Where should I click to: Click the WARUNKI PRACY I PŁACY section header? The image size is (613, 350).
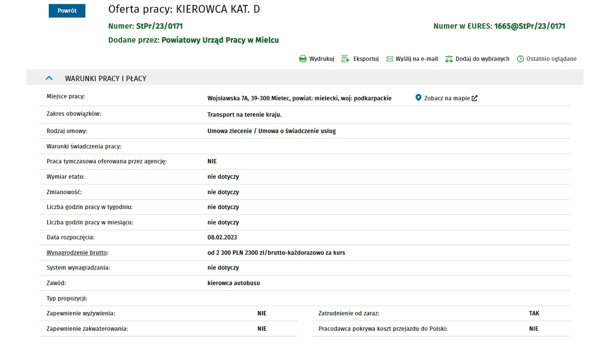(x=305, y=78)
